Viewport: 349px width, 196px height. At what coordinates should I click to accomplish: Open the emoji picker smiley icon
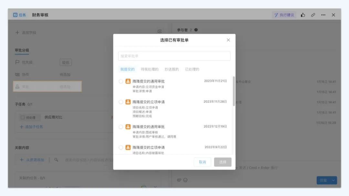185,180
